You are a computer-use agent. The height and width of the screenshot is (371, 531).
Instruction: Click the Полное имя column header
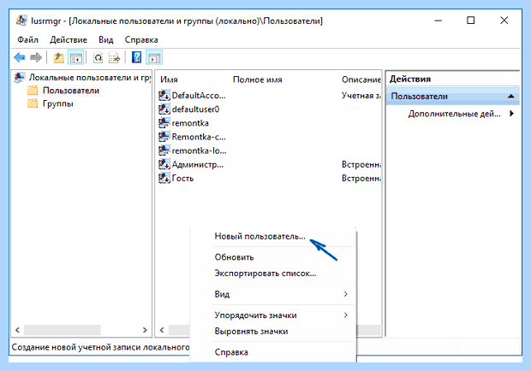click(x=258, y=79)
